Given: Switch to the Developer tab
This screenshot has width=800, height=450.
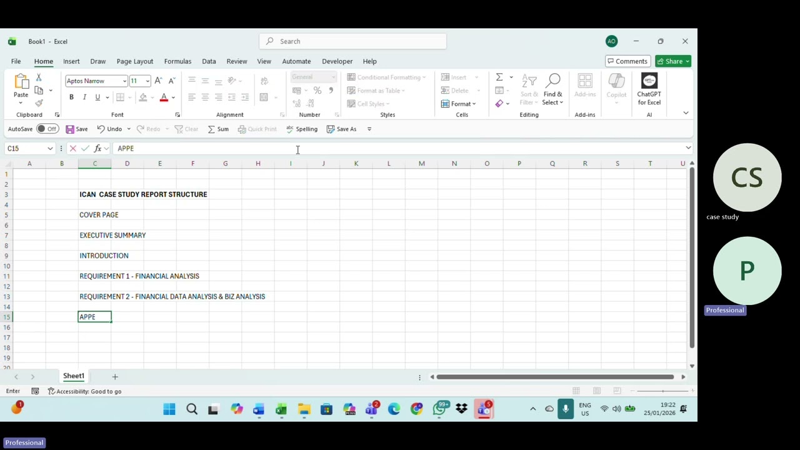Looking at the screenshot, I should pyautogui.click(x=337, y=61).
